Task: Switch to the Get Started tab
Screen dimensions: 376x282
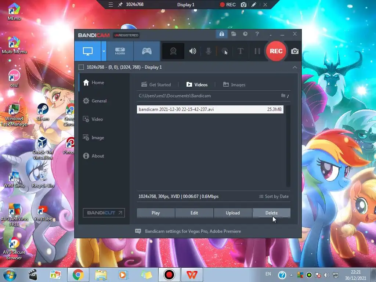Action: coord(156,85)
